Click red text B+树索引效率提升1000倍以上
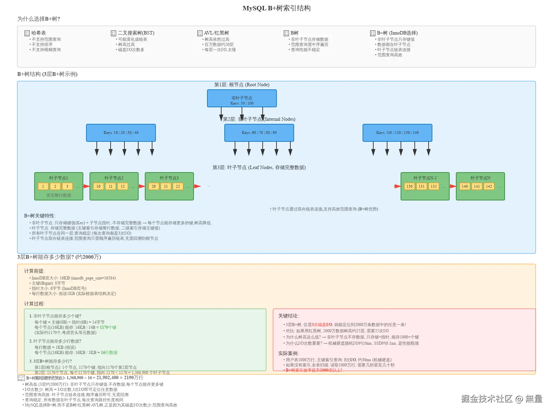Screen dimensions: 553x414 pyautogui.click(x=313, y=370)
